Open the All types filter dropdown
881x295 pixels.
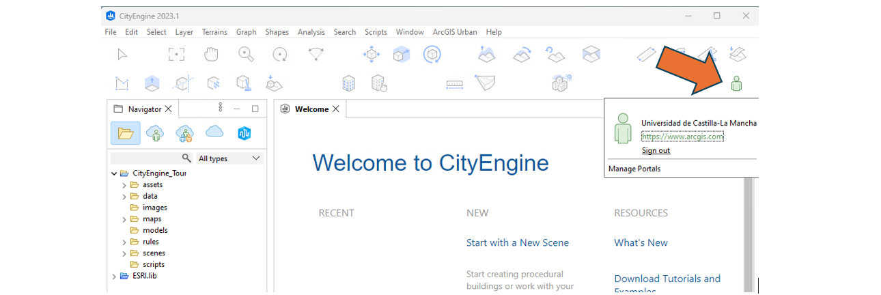tap(229, 158)
